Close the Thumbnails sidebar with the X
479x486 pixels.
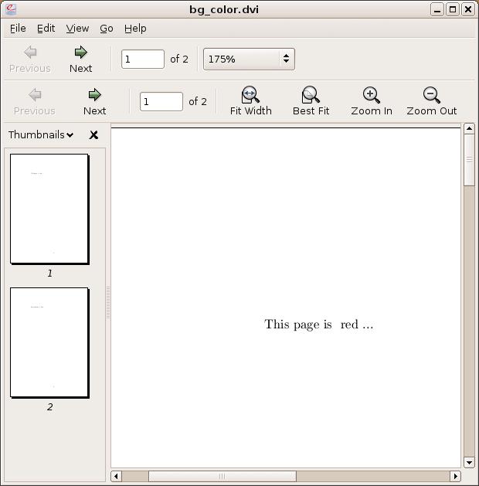click(x=93, y=135)
